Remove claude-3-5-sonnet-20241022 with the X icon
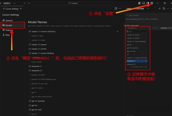172x116 pixels. coord(117,31)
